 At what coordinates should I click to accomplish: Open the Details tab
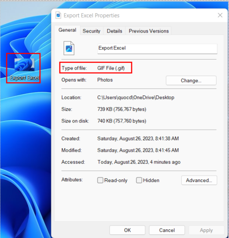coord(114,31)
